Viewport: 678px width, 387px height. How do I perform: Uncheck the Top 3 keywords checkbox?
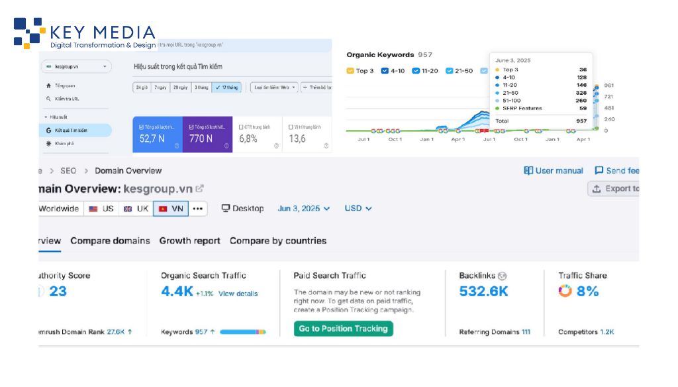coord(350,70)
